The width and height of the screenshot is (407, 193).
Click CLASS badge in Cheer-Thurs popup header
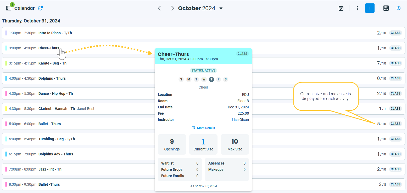click(242, 54)
